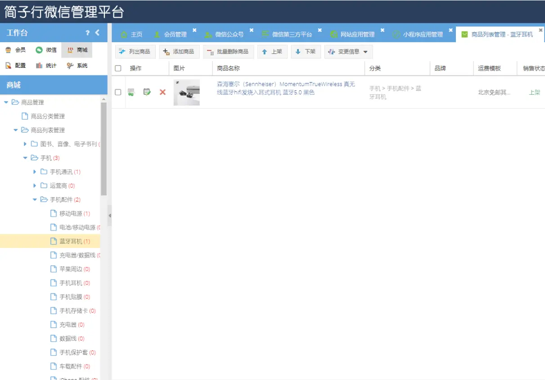Click the 下架 toolbar button
The height and width of the screenshot is (380, 545).
point(306,52)
